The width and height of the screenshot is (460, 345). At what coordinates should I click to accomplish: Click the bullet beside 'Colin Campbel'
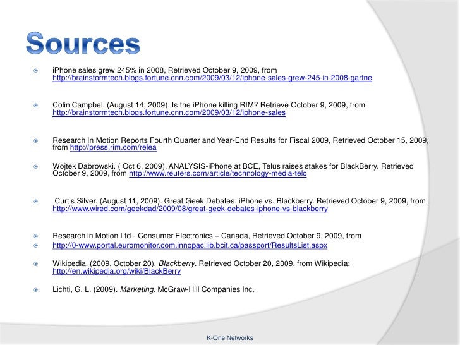coord(36,106)
